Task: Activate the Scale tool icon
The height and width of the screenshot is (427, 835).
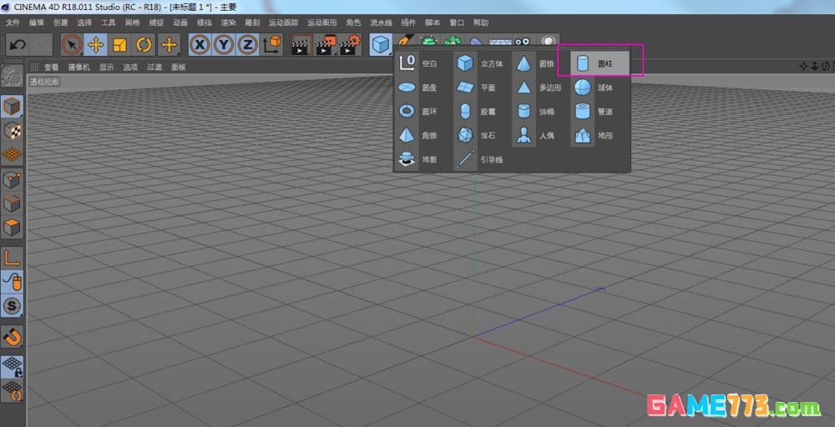Action: (119, 45)
